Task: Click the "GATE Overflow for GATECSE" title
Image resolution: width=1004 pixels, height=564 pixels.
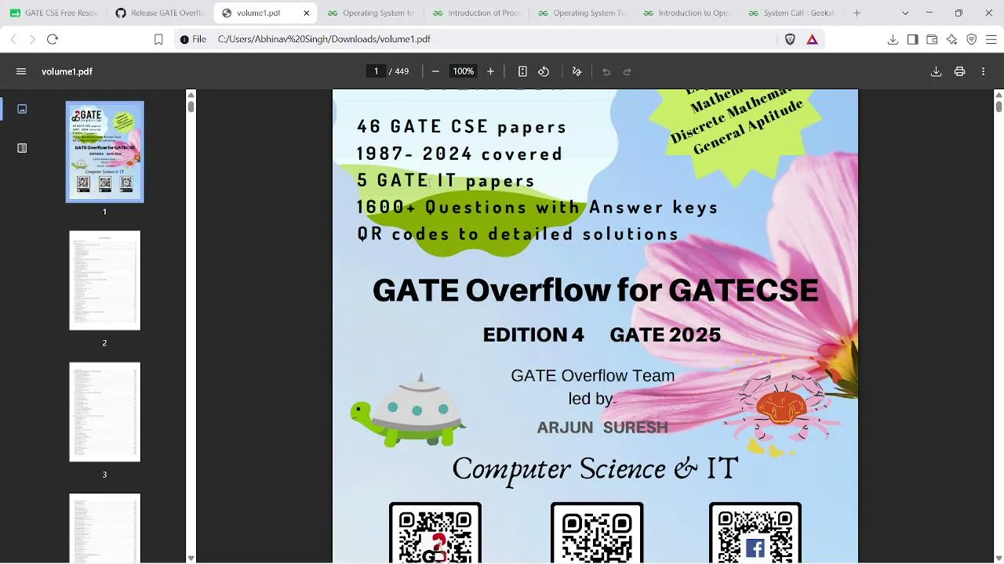Action: (x=595, y=291)
